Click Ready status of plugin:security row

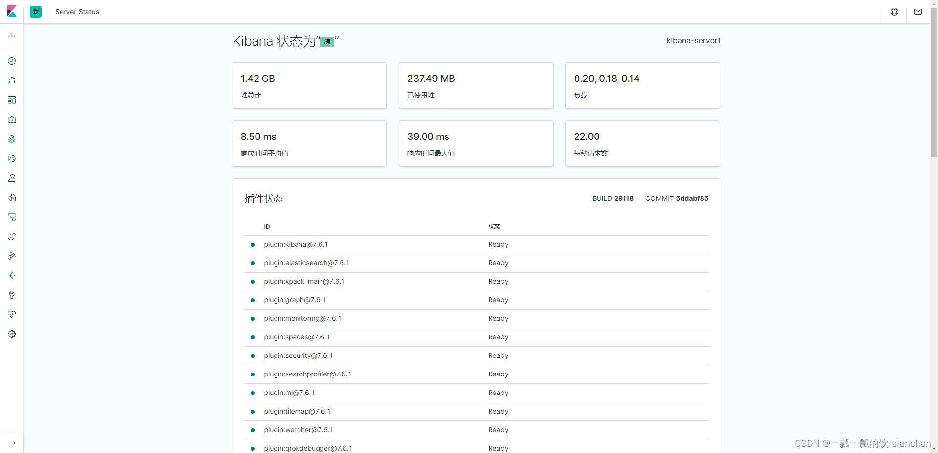point(498,356)
